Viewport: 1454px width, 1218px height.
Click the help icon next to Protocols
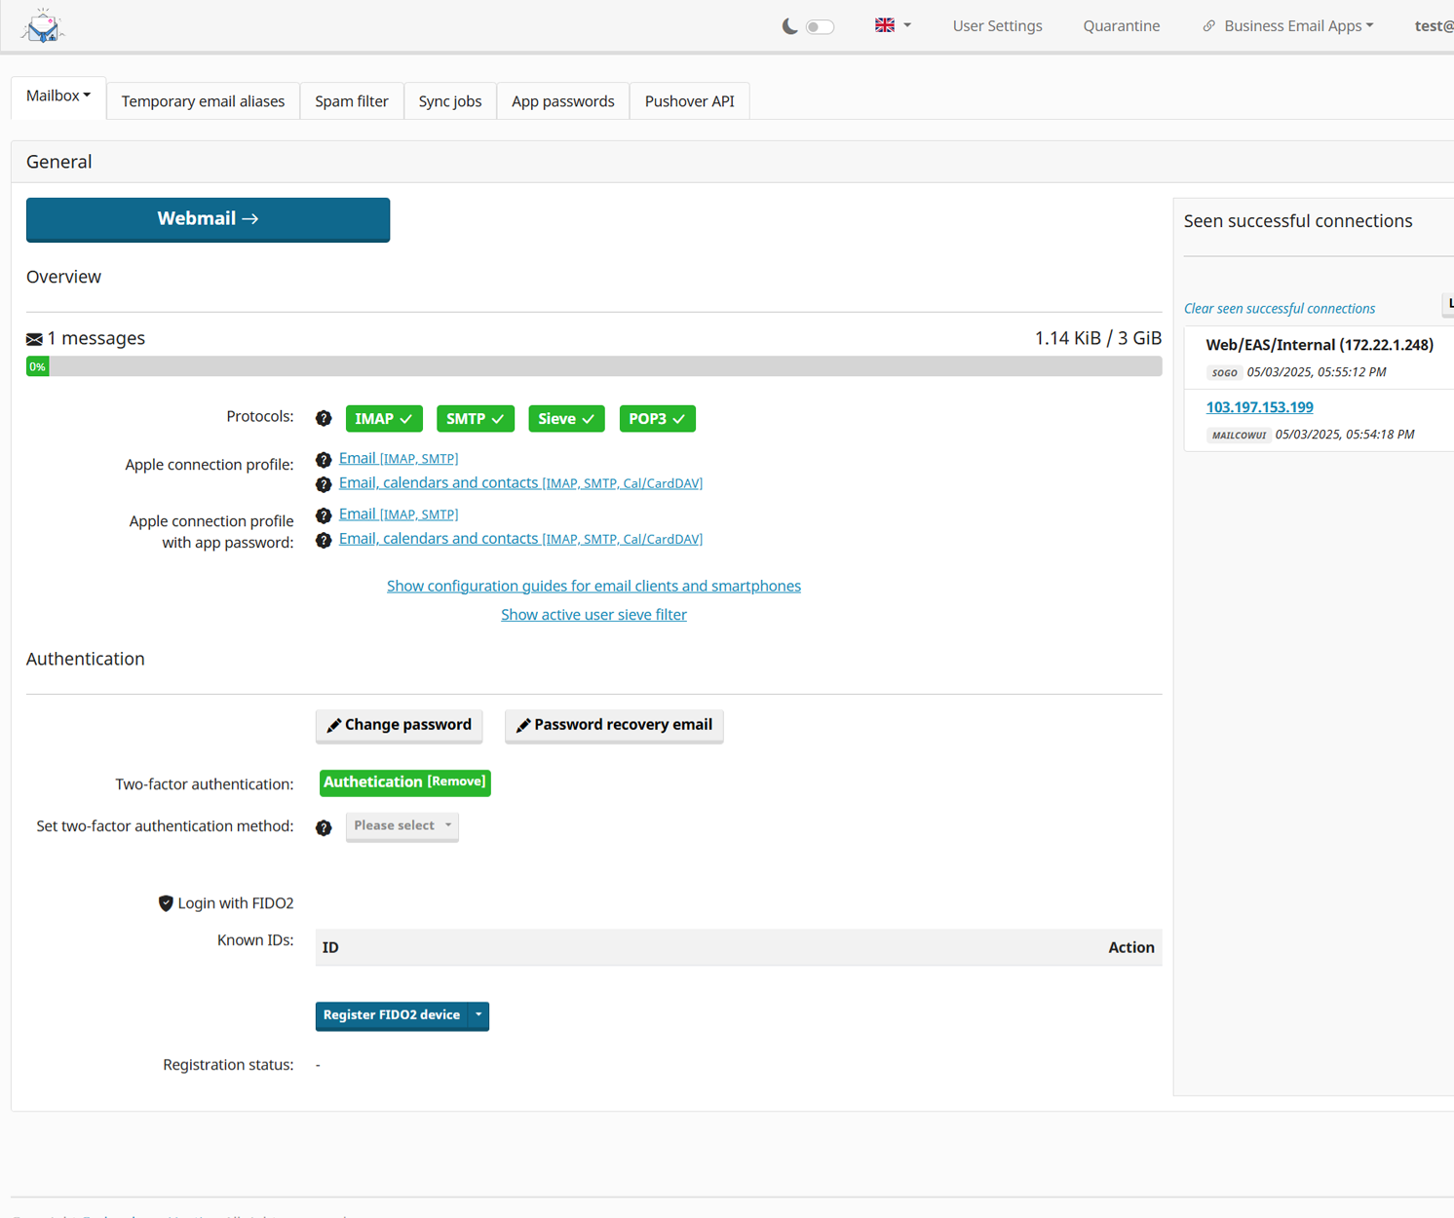pyautogui.click(x=324, y=419)
